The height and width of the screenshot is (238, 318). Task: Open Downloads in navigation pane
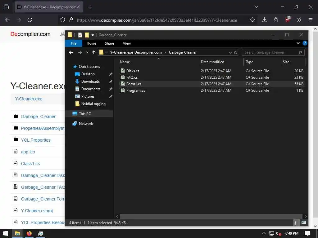click(x=90, y=82)
